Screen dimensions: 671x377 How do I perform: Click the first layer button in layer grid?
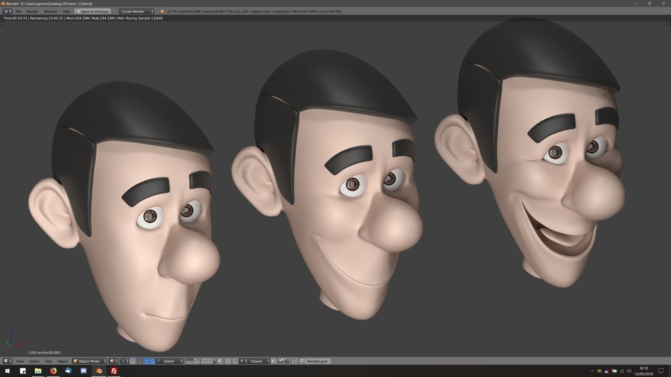tap(187, 359)
